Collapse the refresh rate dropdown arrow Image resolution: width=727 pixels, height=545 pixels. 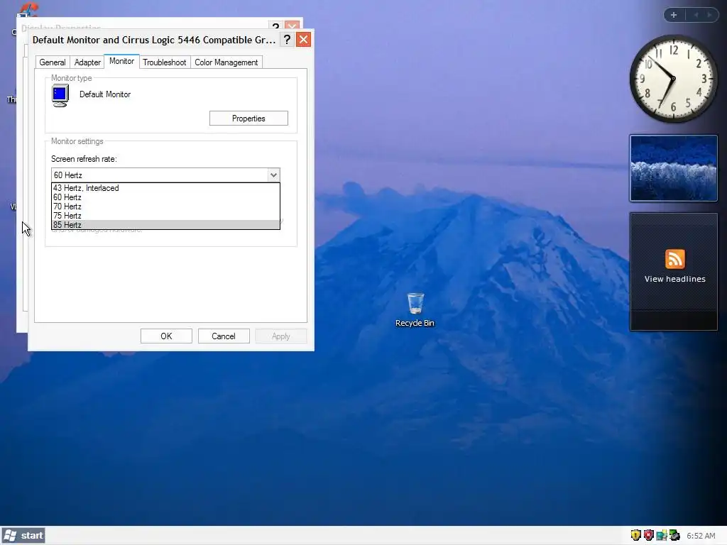pyautogui.click(x=273, y=175)
